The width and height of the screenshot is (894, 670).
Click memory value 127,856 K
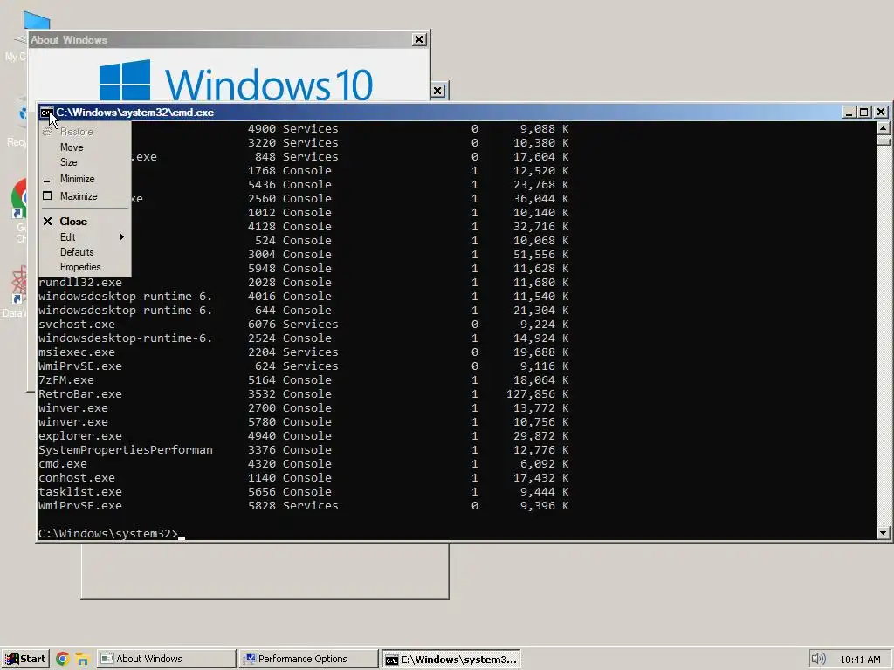click(x=537, y=394)
